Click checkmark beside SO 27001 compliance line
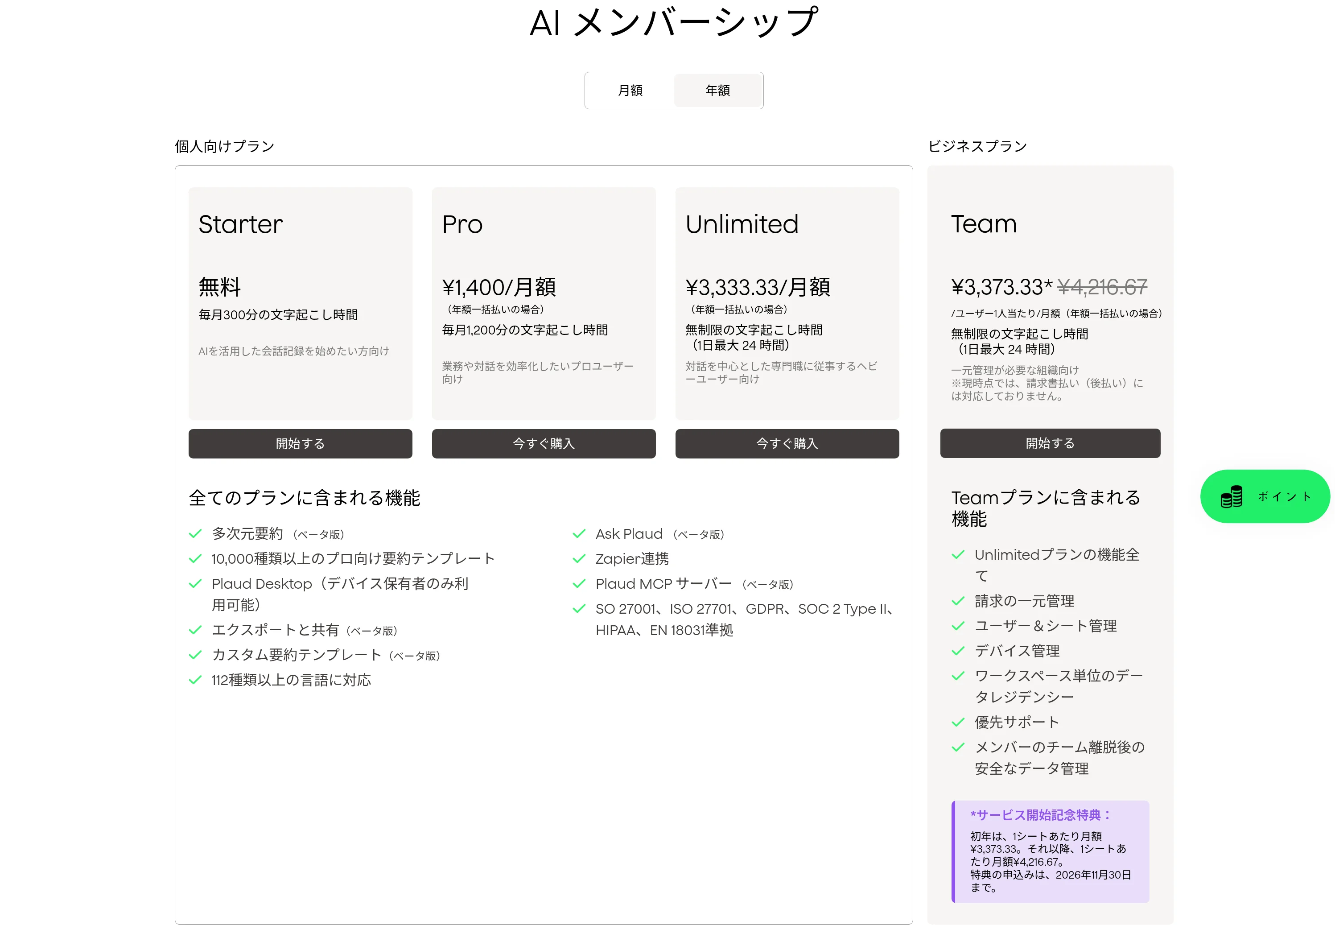 click(x=579, y=608)
